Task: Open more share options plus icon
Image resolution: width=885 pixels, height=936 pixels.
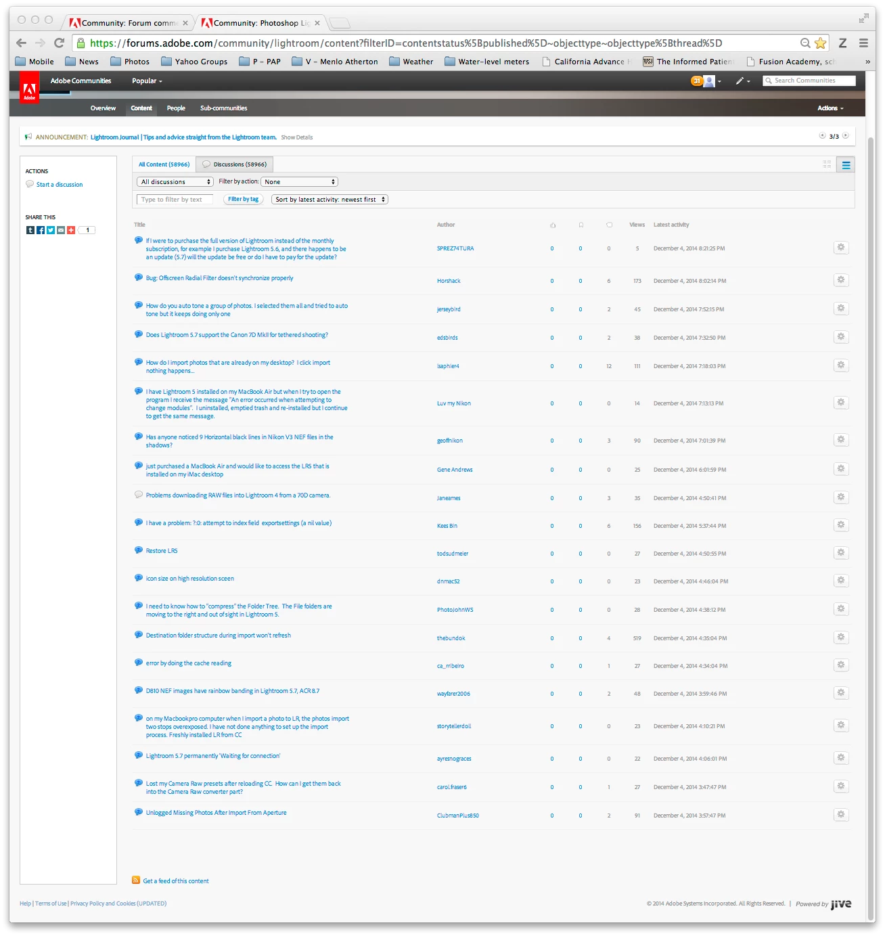Action: coord(71,230)
